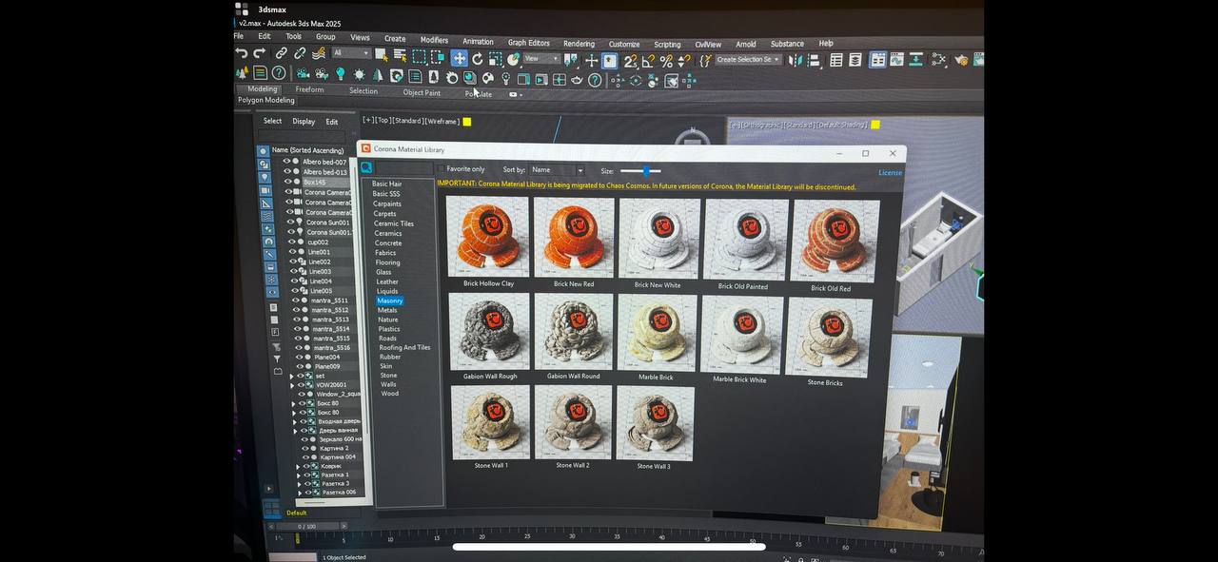Open Create Selection Set dropdown
Screen dimensions: 1218x562
pos(748,60)
